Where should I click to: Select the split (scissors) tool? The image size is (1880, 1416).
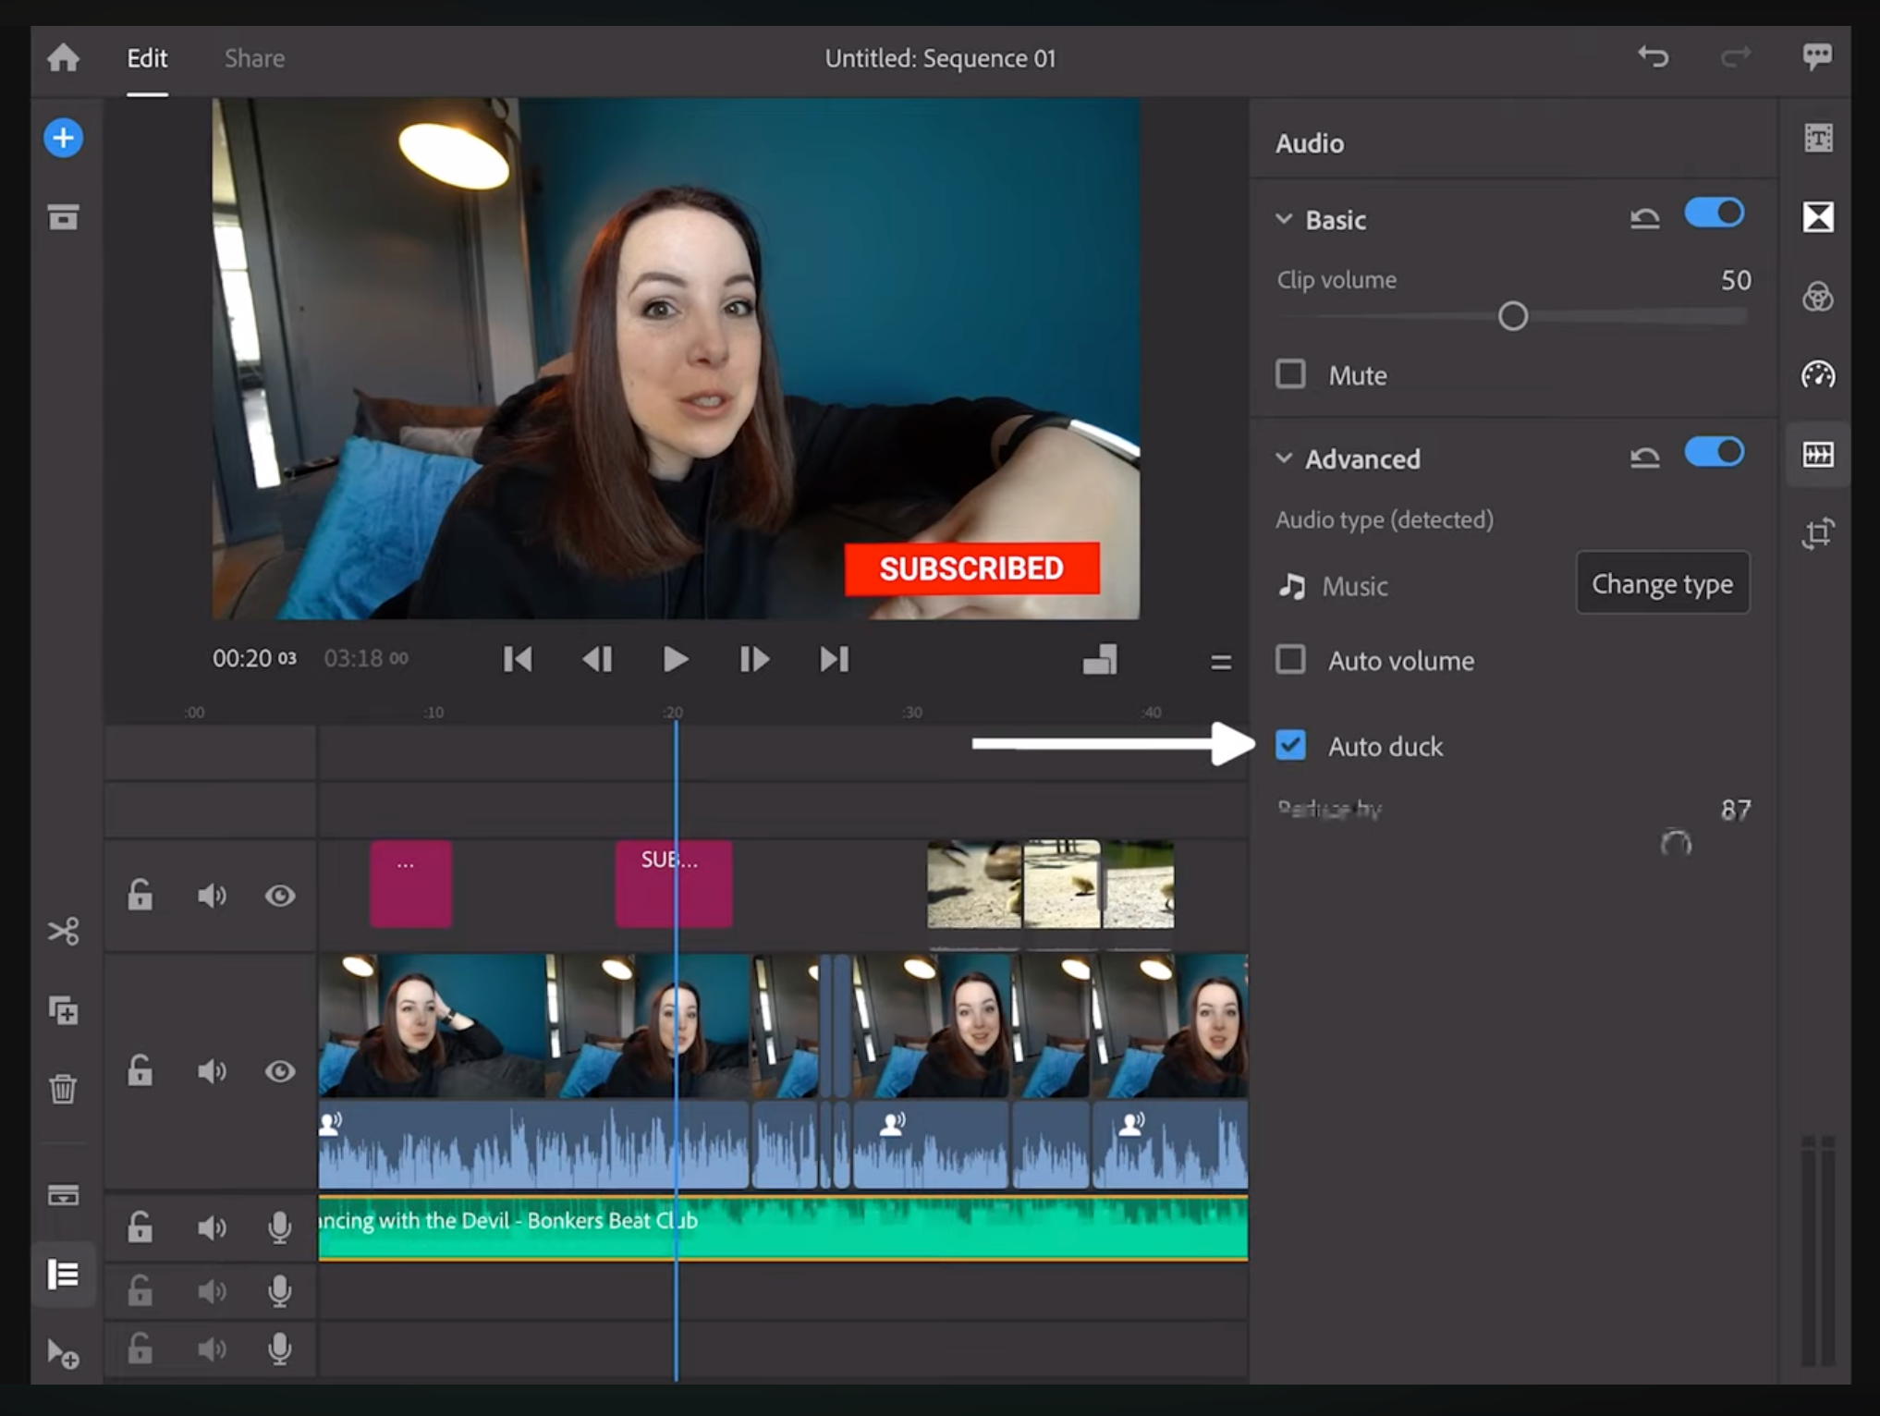[62, 931]
